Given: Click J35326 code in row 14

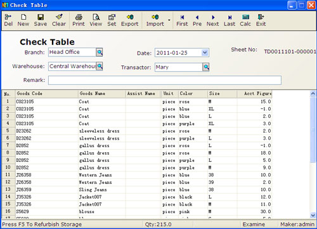Looking at the screenshot, I should (23, 197).
